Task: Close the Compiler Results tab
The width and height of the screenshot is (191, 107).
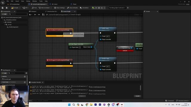Action: (x=42, y=82)
